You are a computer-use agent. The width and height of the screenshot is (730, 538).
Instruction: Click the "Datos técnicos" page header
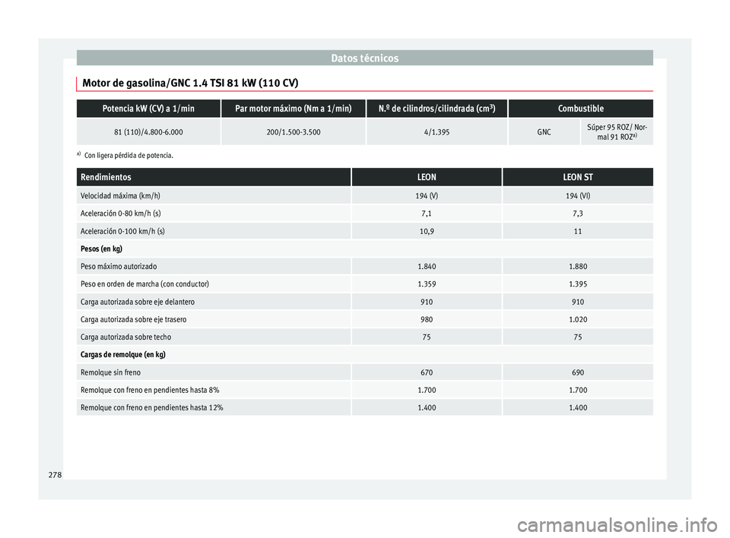click(364, 59)
